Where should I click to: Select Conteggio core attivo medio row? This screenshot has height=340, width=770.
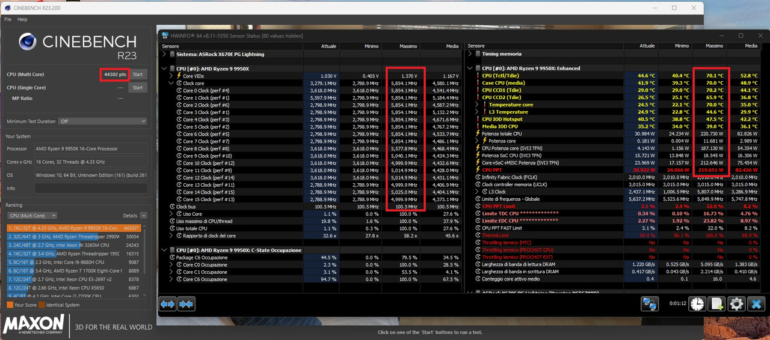point(615,279)
